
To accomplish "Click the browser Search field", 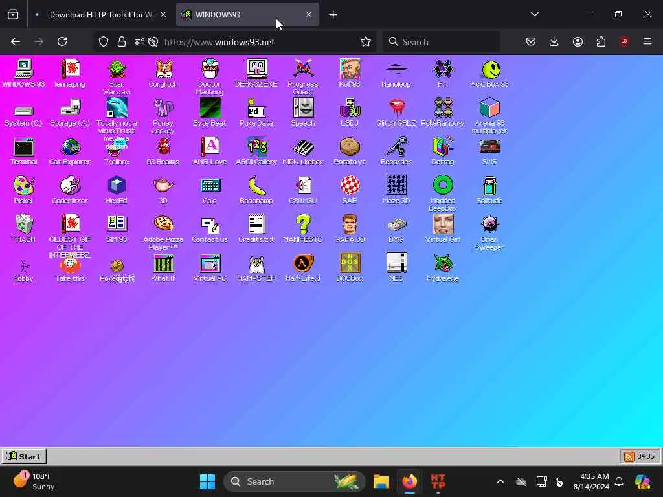I will coord(441,42).
